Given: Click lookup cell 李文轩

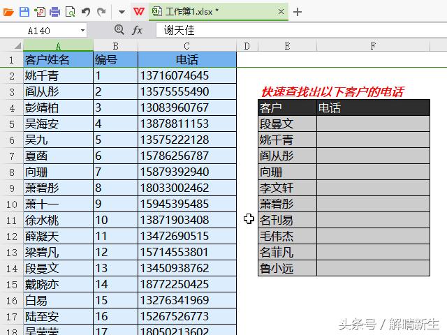Looking at the screenshot, I should pos(287,188).
